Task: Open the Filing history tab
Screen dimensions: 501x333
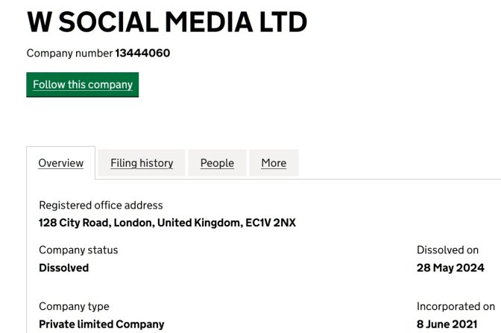Action: click(142, 163)
